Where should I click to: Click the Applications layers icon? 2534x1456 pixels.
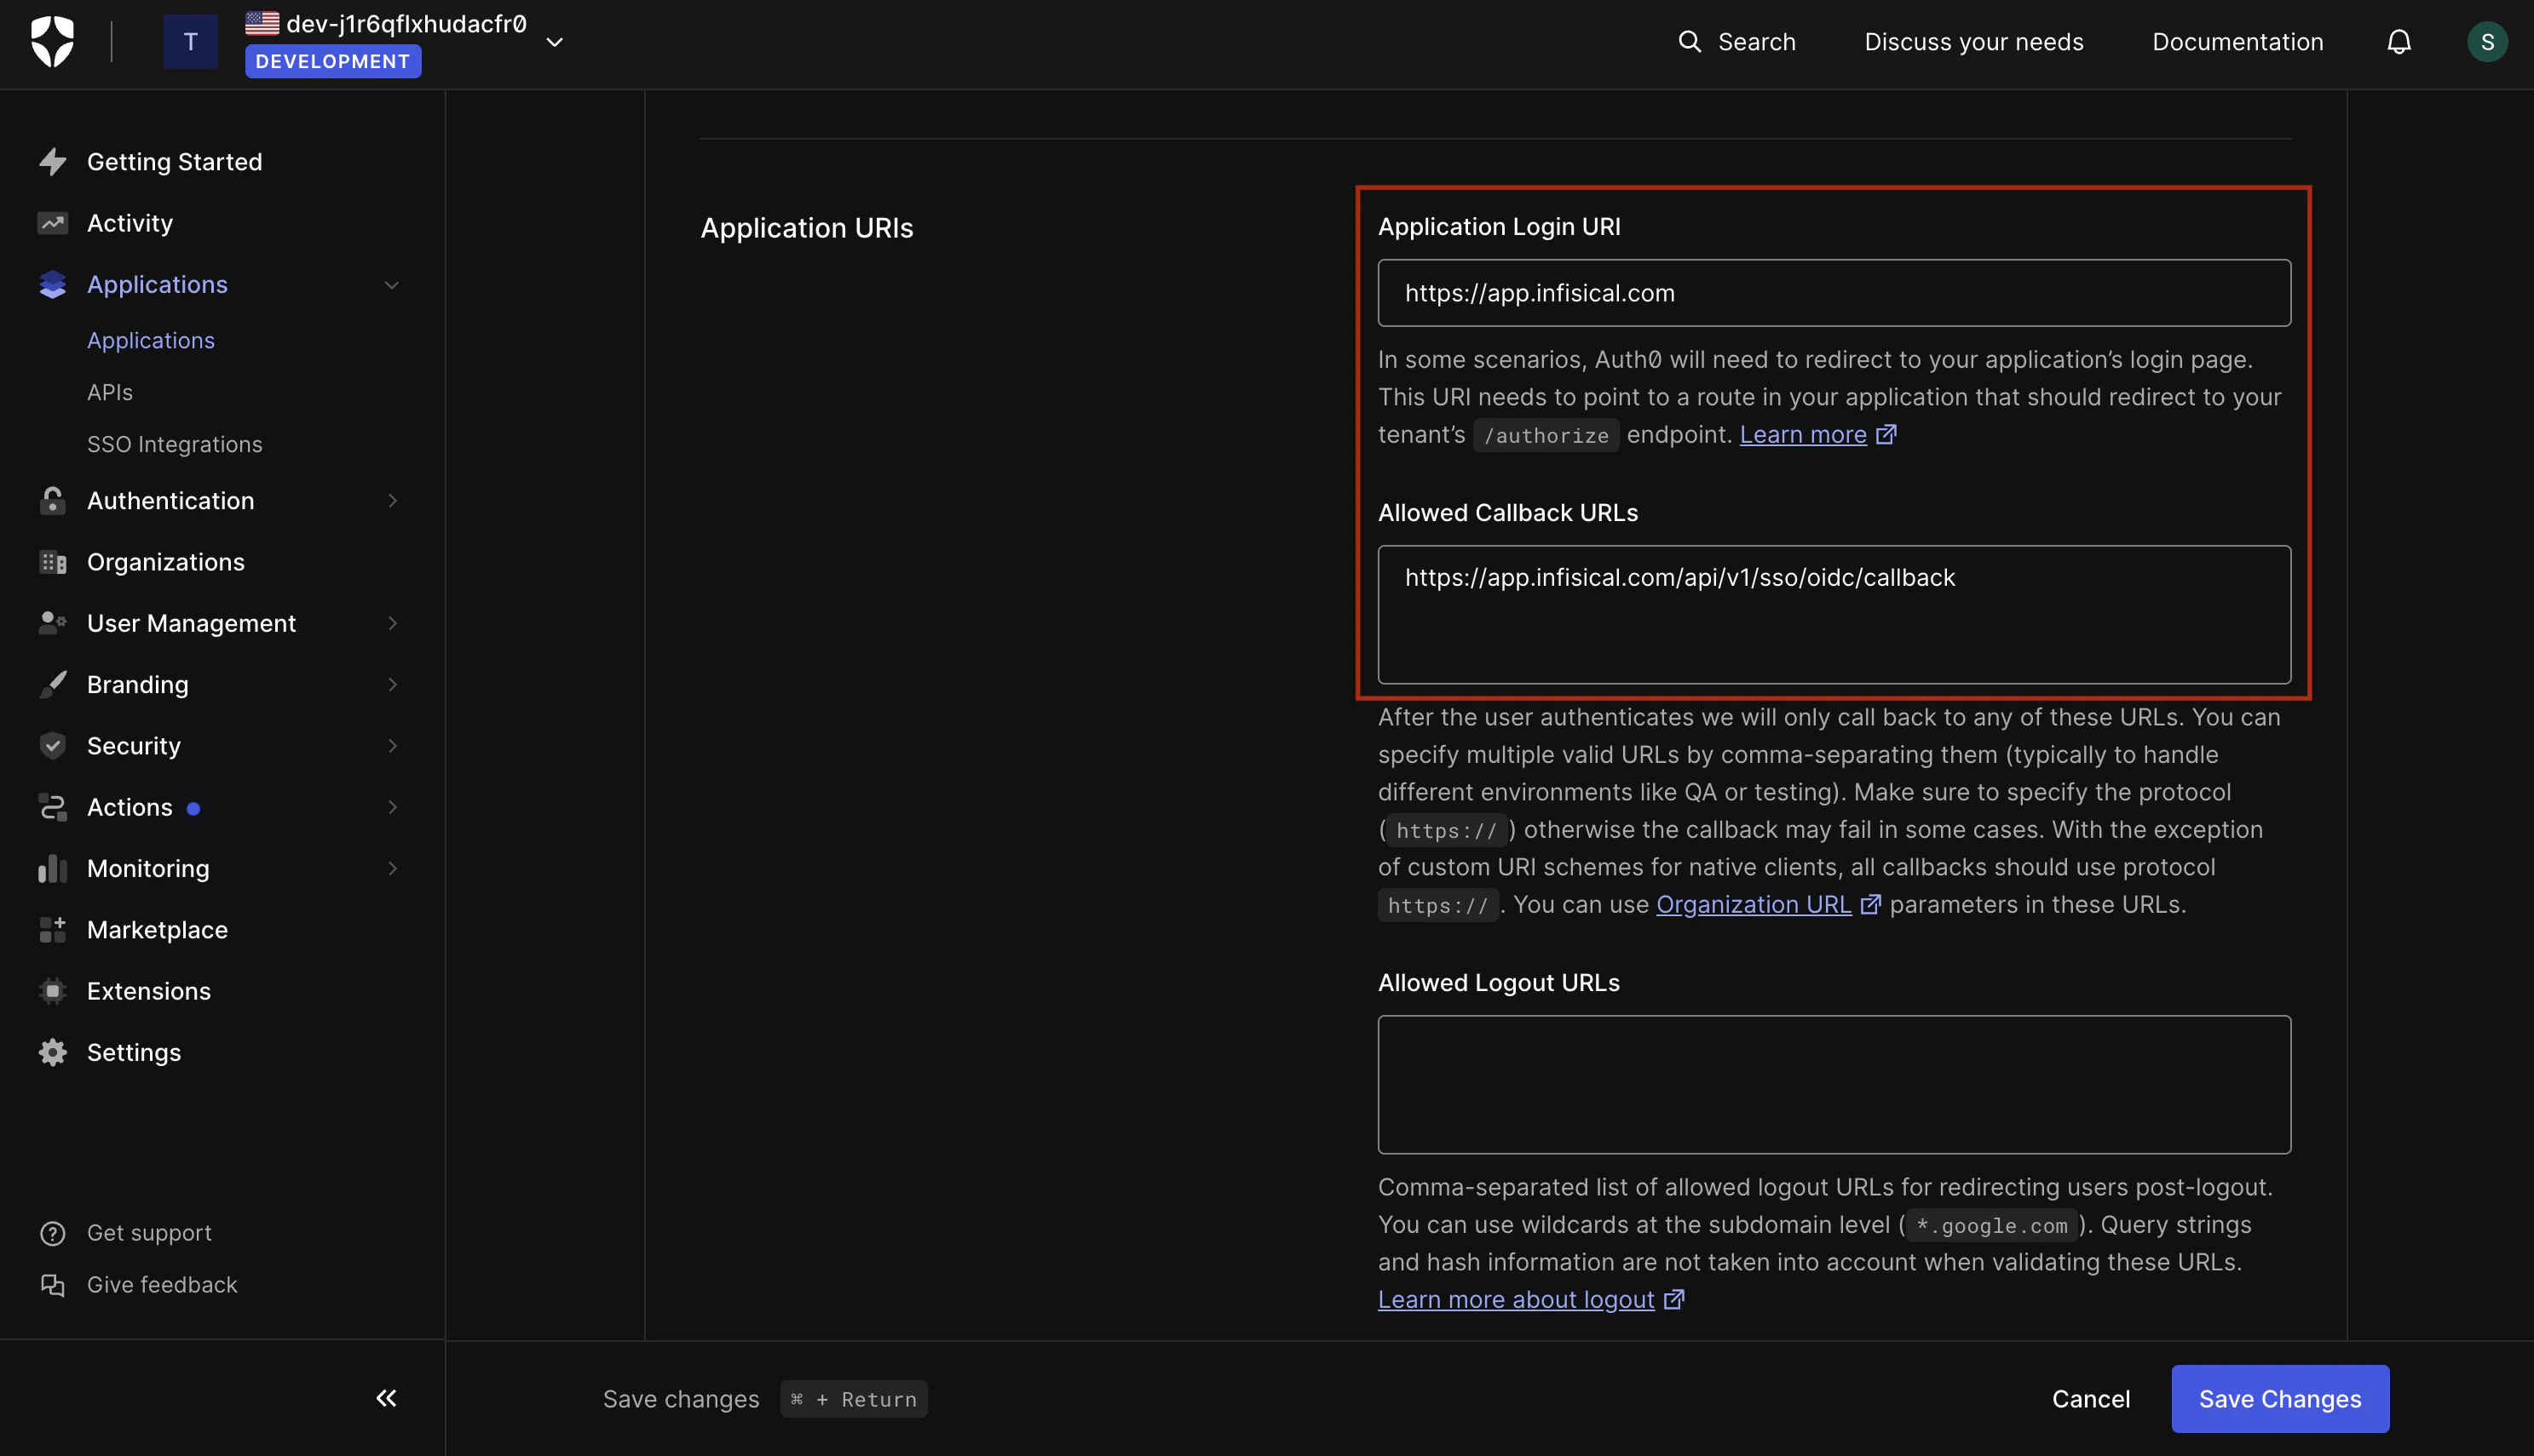pos(52,284)
